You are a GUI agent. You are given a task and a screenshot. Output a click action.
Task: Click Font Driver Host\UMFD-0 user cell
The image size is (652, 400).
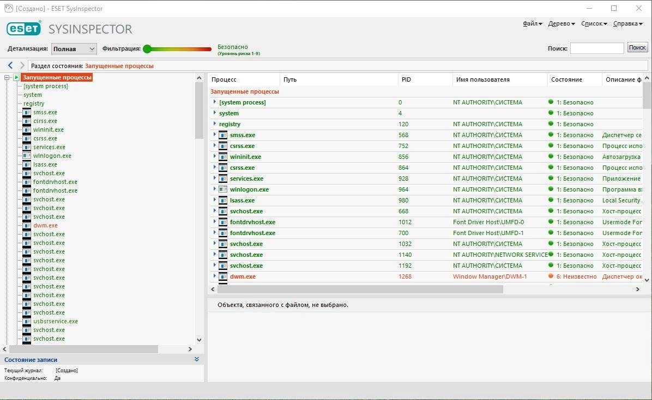click(488, 222)
